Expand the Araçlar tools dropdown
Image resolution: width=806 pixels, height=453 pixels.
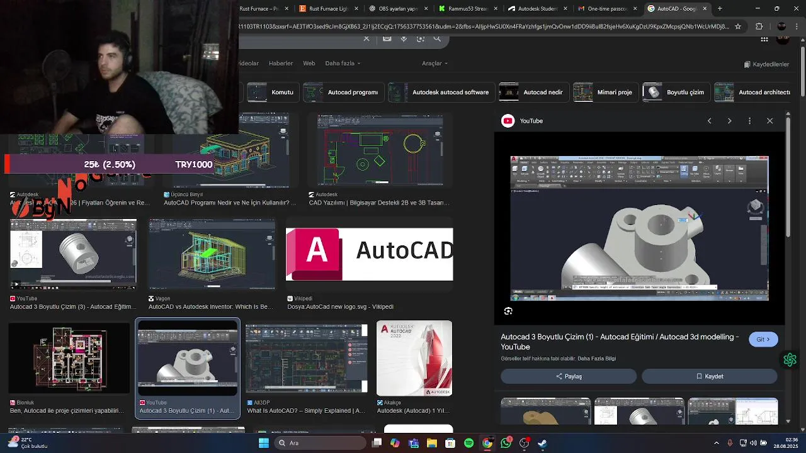[434, 64]
